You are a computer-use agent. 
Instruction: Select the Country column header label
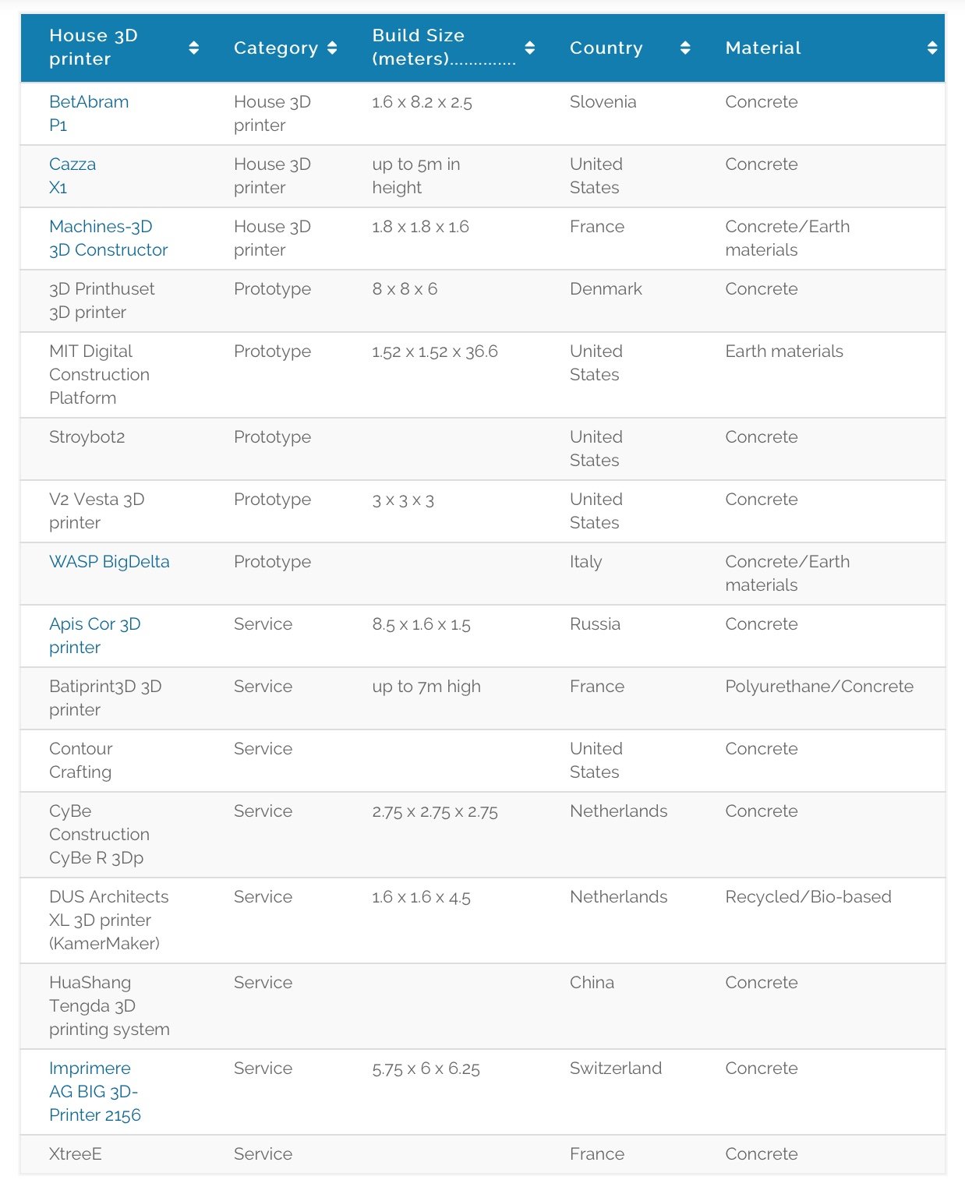click(606, 48)
